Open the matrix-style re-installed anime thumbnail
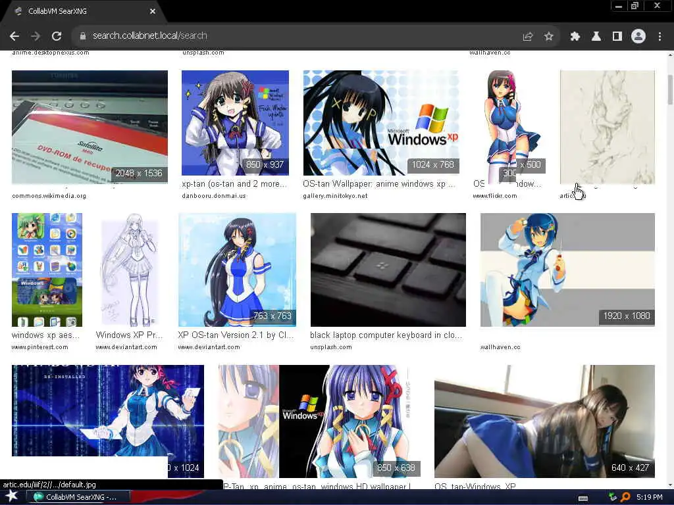The width and height of the screenshot is (674, 505). [x=108, y=421]
